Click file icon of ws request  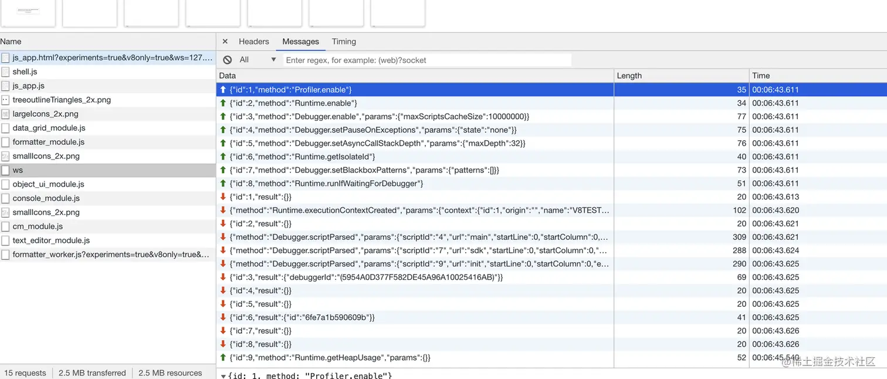tap(5, 170)
